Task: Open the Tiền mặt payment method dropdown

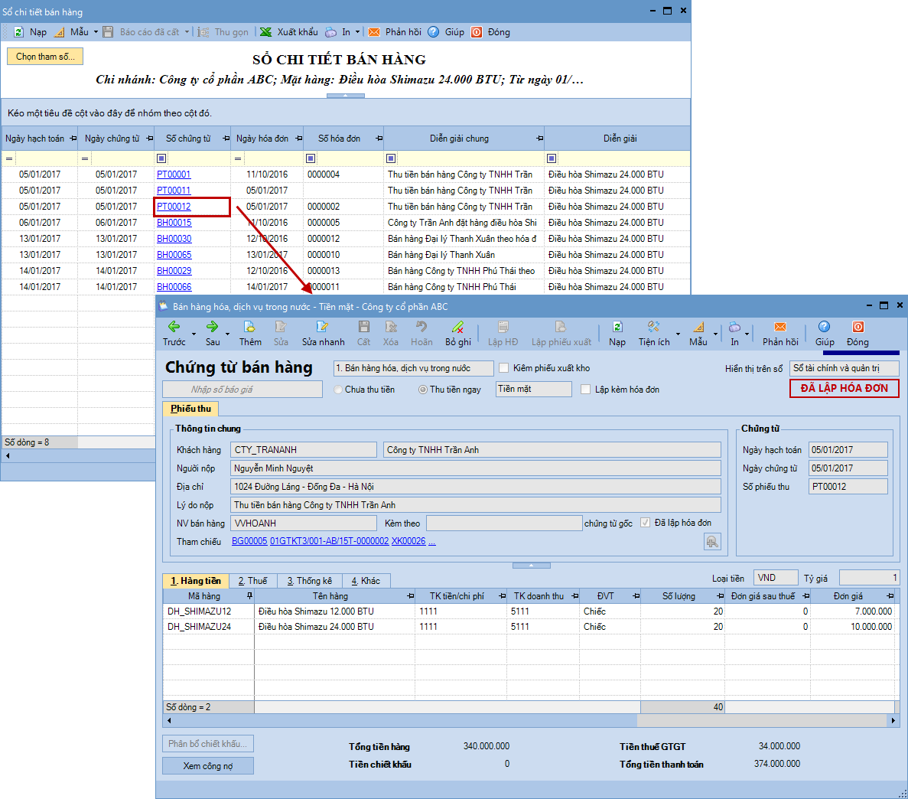Action: point(533,390)
